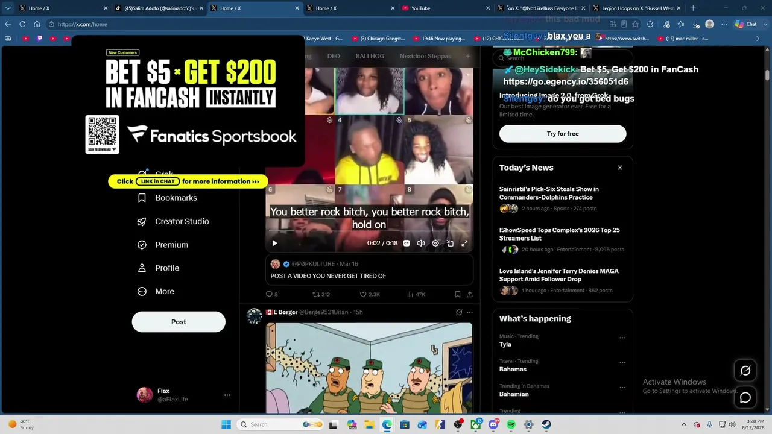Switch to the Nextdoor Steppas tab

[425, 56]
